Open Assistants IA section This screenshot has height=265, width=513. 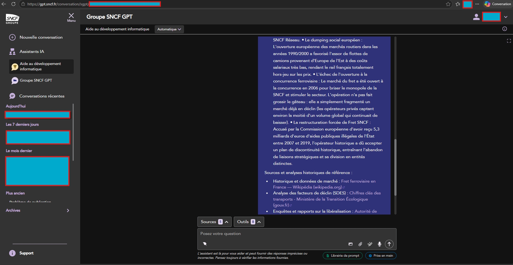27,52
